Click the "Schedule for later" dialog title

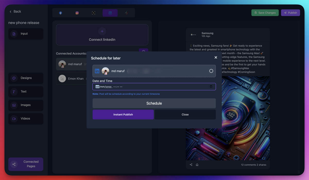pyautogui.click(x=106, y=58)
